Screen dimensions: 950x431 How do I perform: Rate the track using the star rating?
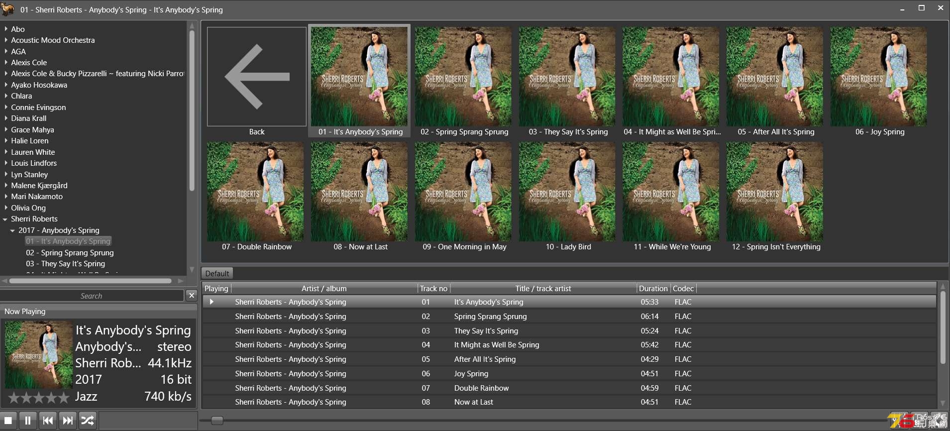(x=39, y=397)
